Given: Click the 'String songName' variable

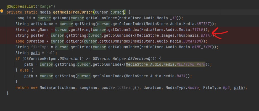Looking at the screenshot, I should pos(32,30).
